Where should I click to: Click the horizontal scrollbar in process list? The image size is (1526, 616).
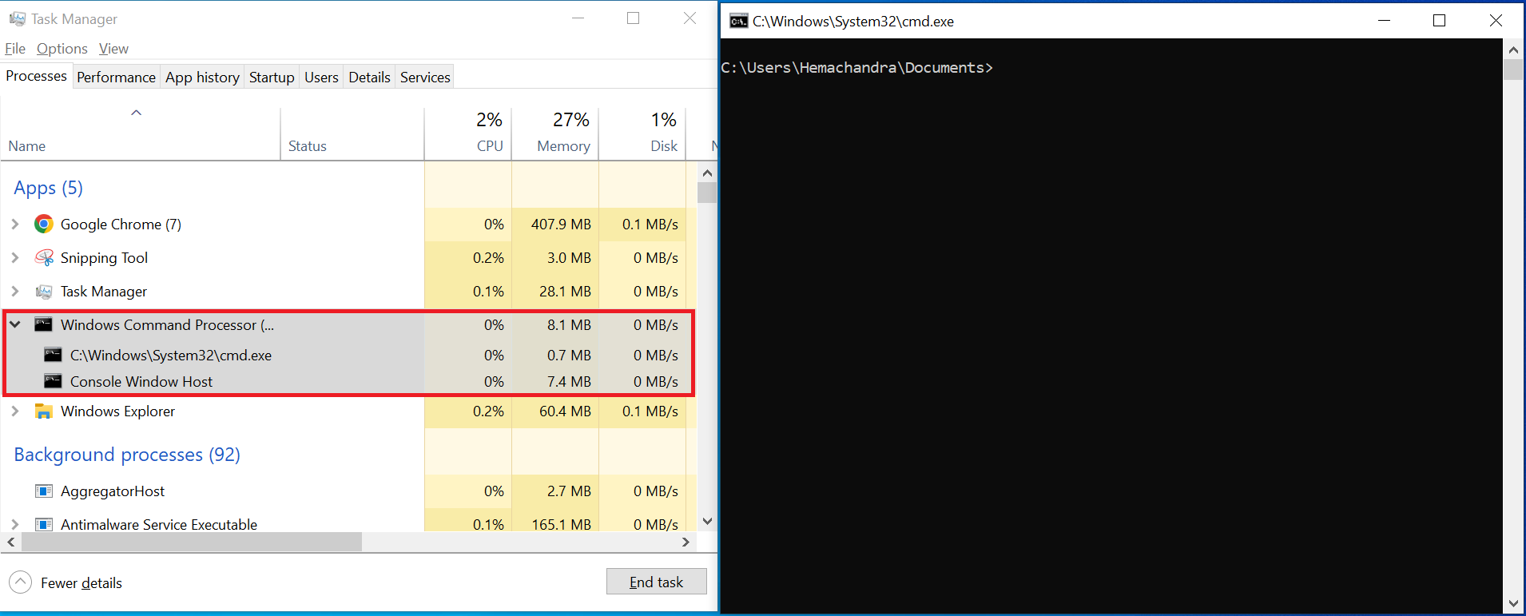[x=192, y=542]
